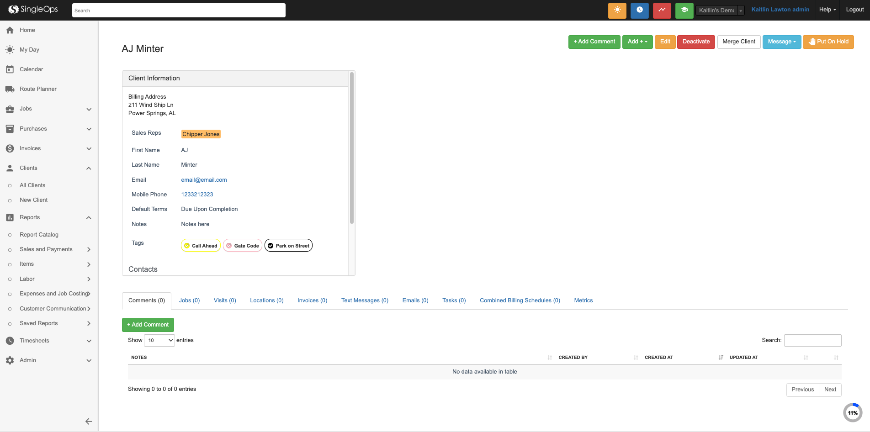
Task: Collapse sidebar using the left arrow icon
Action: coord(89,421)
